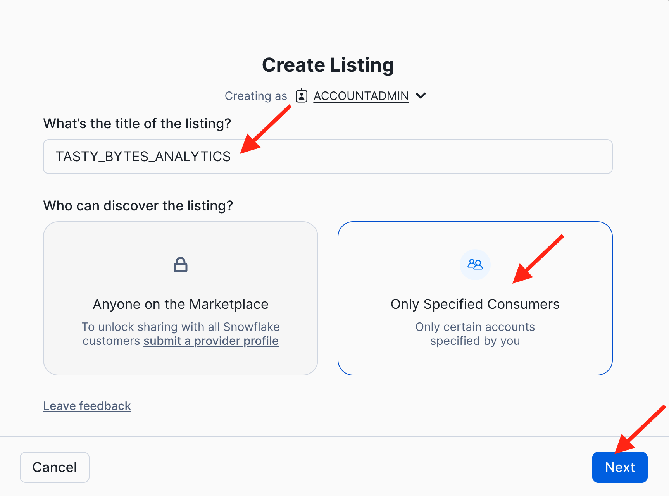Image resolution: width=669 pixels, height=496 pixels.
Task: Click the Leave feedback link
Action: click(x=87, y=406)
